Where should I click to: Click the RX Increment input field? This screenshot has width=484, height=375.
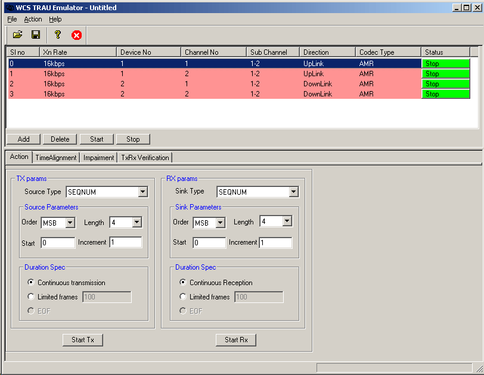point(275,242)
